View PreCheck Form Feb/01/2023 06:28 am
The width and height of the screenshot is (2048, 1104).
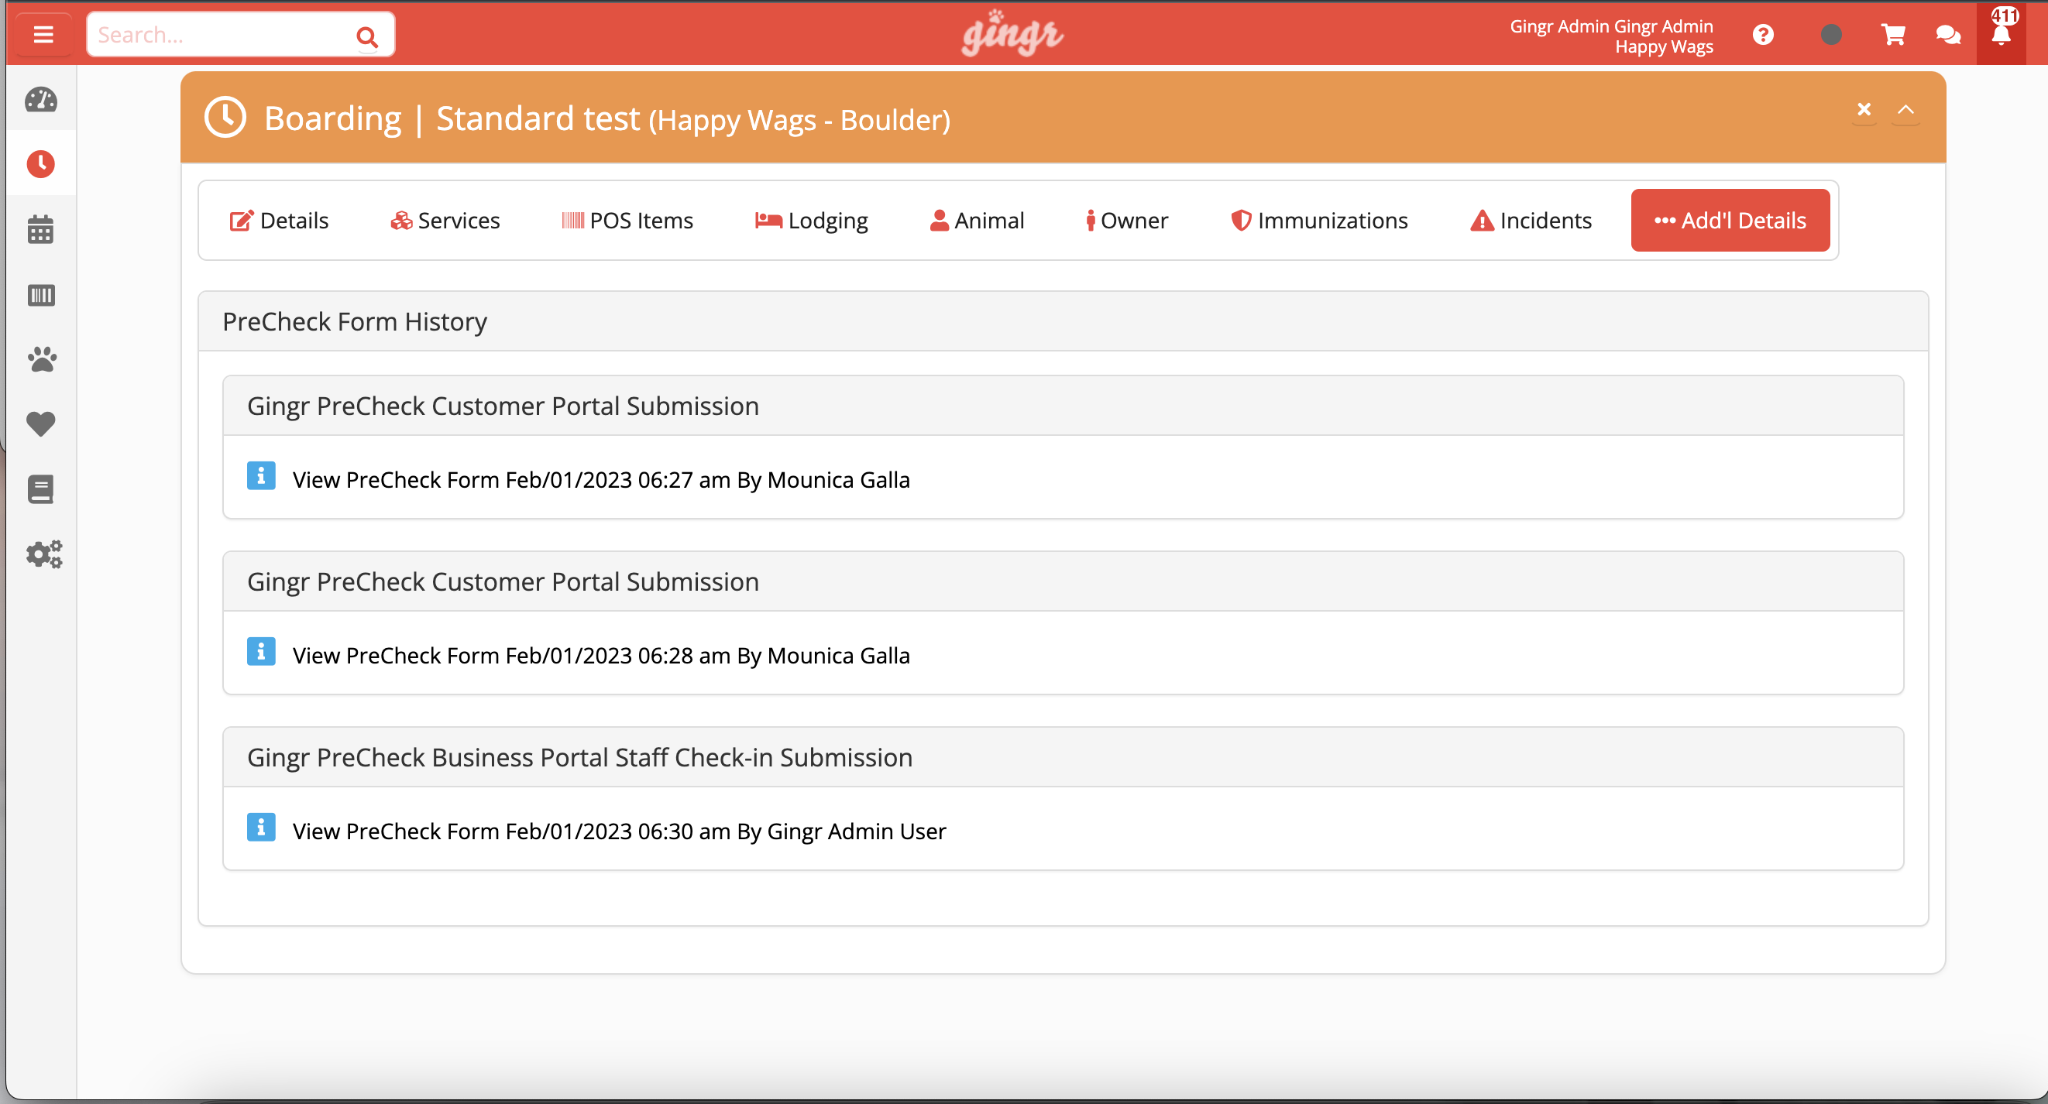[x=601, y=656]
